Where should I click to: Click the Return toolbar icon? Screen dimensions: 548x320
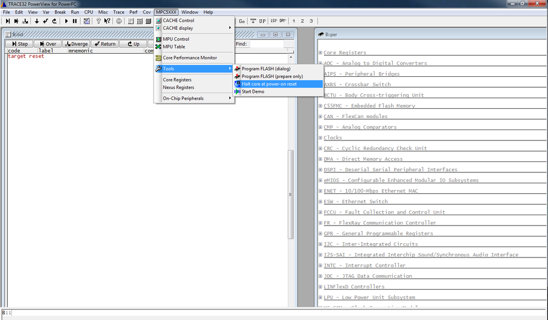[x=46, y=21]
